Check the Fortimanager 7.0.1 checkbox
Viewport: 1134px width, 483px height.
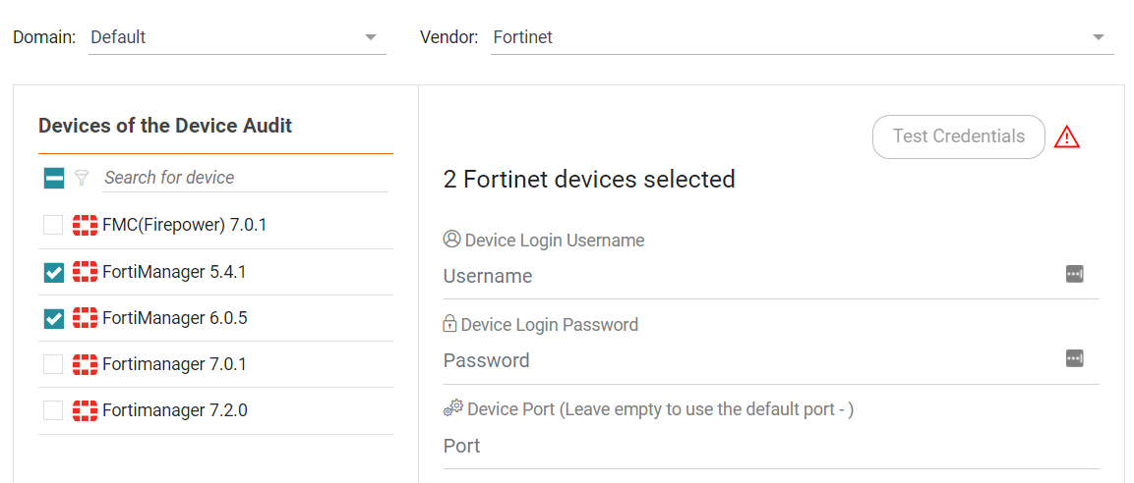click(53, 364)
